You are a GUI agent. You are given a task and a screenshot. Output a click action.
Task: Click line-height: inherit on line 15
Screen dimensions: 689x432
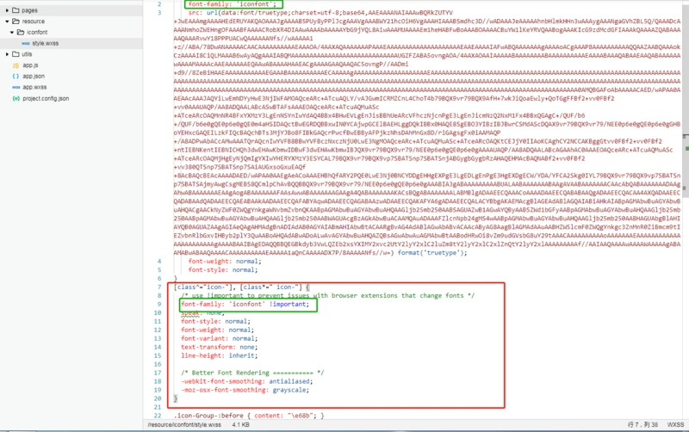[220, 355]
